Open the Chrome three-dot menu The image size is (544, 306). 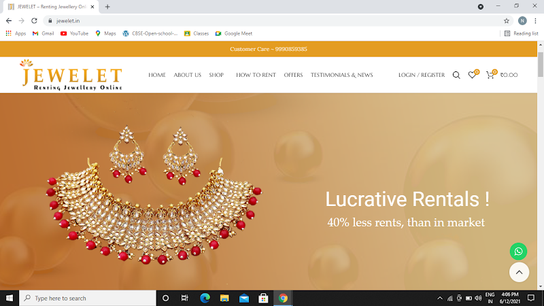pyautogui.click(x=535, y=20)
